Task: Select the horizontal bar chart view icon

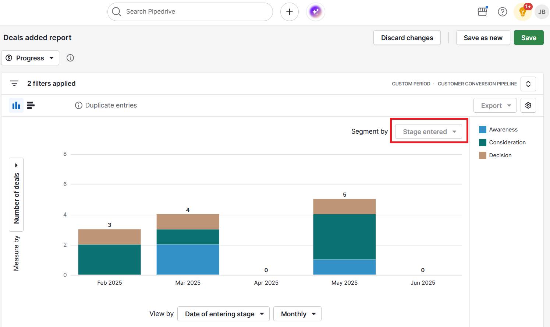Action: pyautogui.click(x=31, y=105)
